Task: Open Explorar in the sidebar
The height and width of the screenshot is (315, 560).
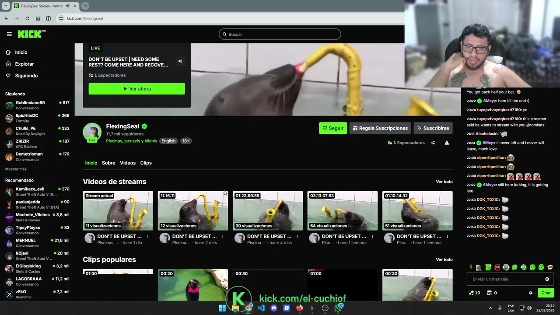Action: (x=20, y=64)
